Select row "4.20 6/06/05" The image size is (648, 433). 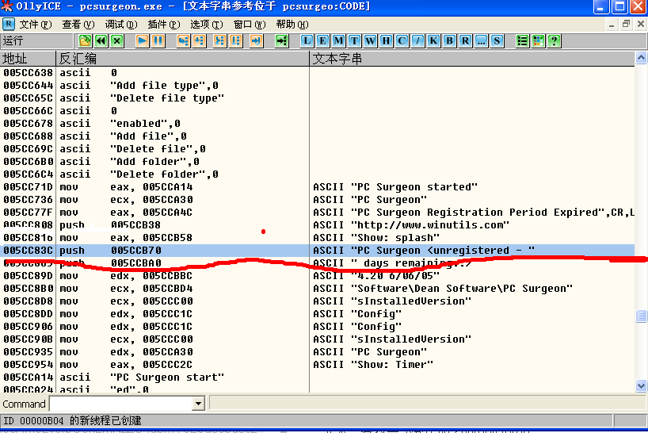click(318, 276)
